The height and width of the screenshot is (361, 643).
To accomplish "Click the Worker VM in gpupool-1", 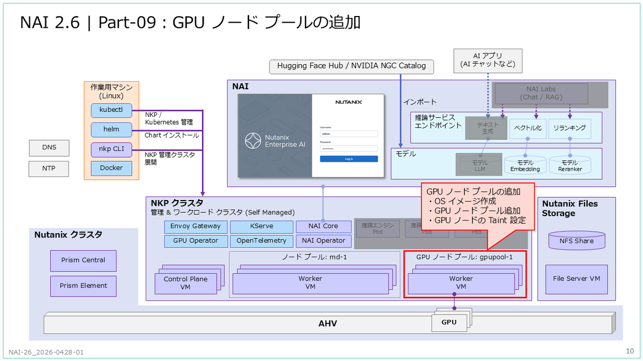I will (x=461, y=283).
